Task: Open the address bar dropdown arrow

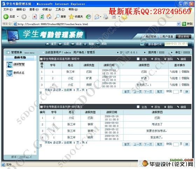Action: coord(178,23)
